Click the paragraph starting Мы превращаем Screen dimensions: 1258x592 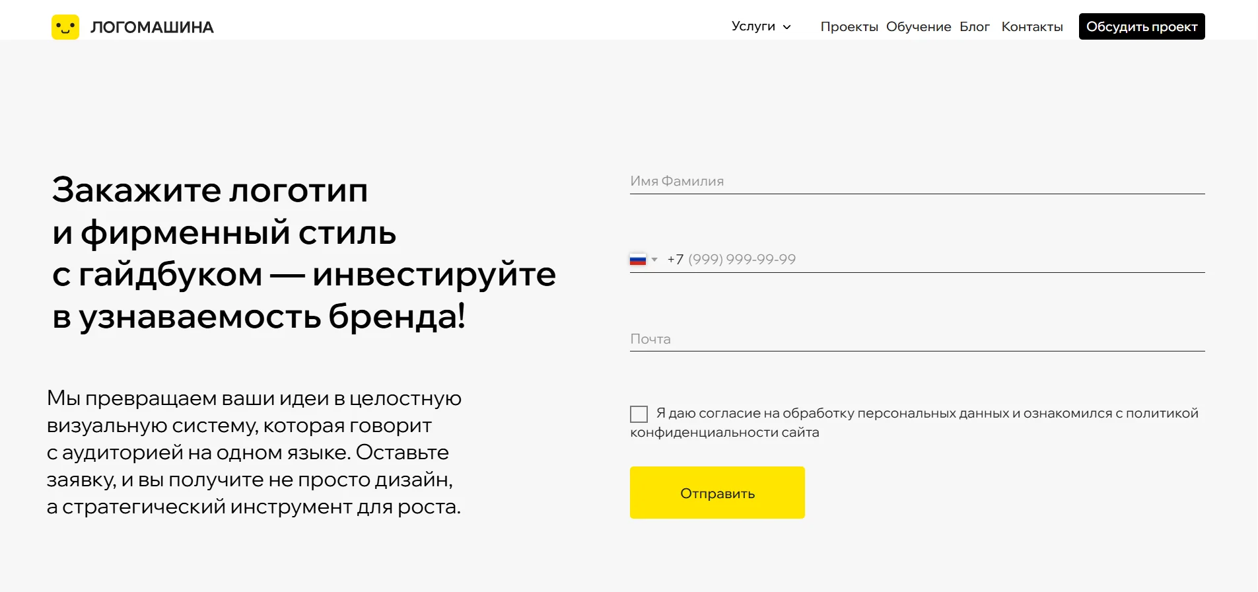click(x=254, y=453)
